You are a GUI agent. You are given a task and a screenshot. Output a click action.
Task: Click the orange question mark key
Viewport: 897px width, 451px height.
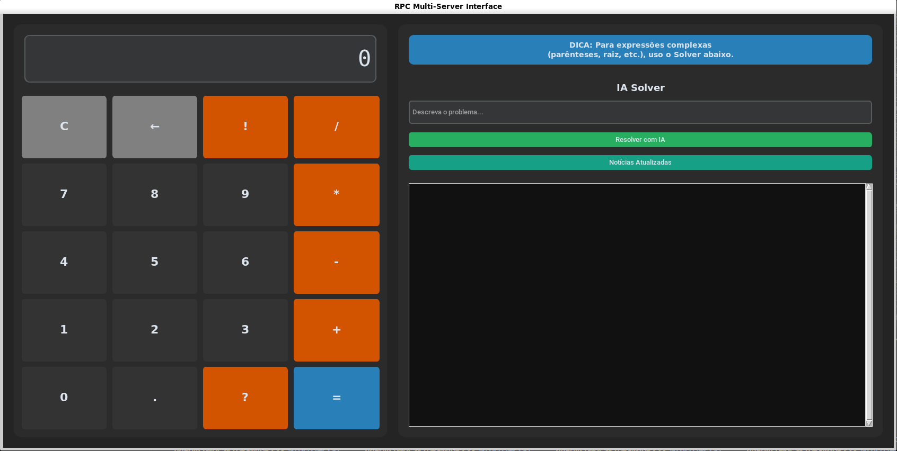click(245, 398)
